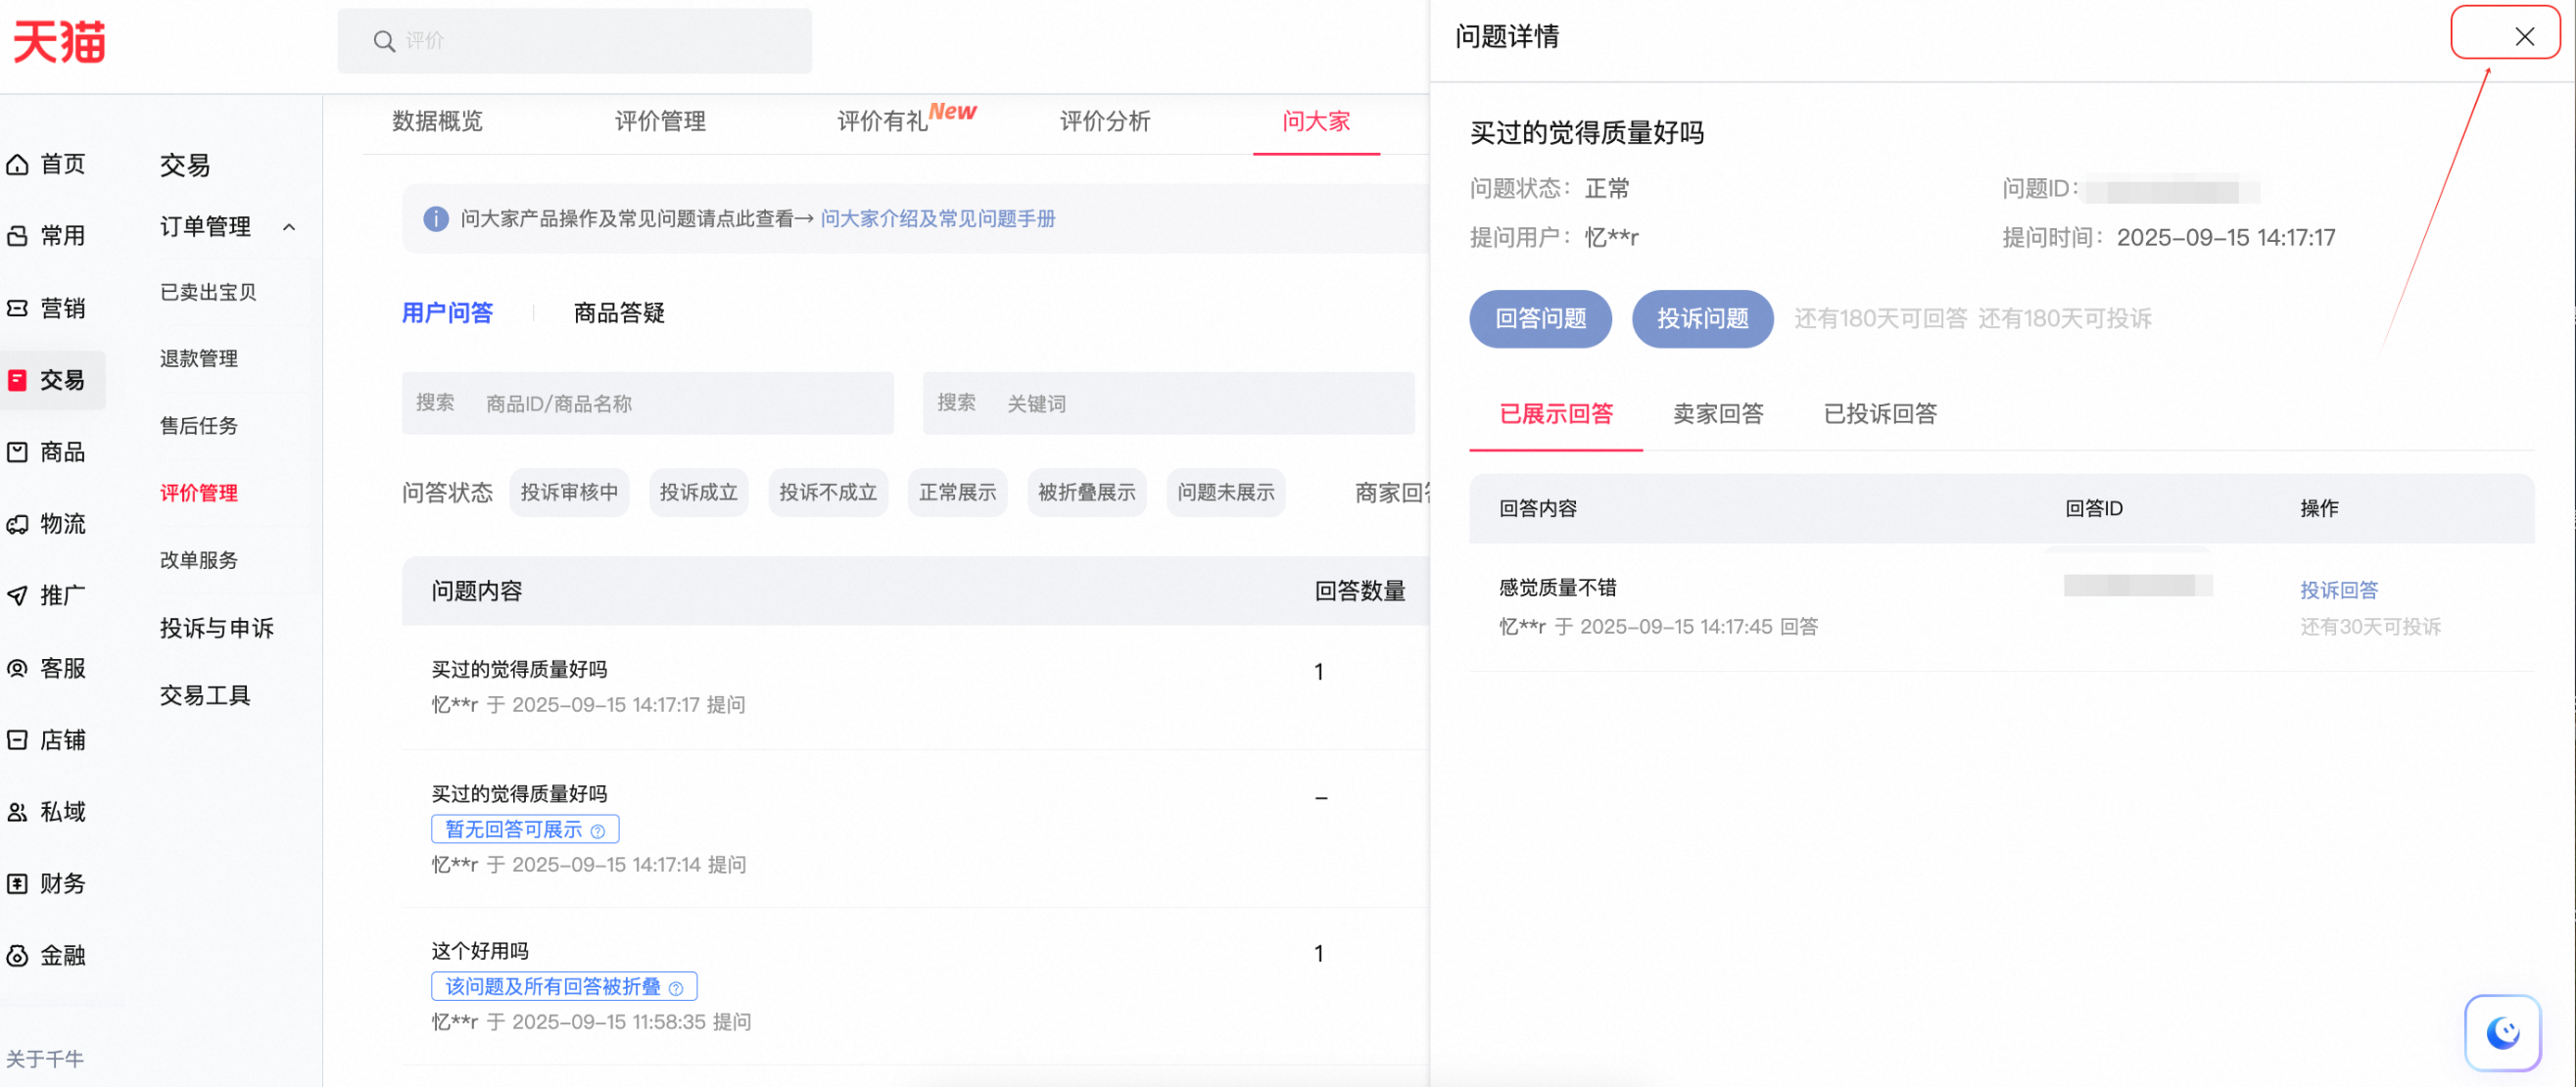The width and height of the screenshot is (2576, 1087).
Task: Collapse the 订单管理 submenu chevron
Action: (289, 227)
